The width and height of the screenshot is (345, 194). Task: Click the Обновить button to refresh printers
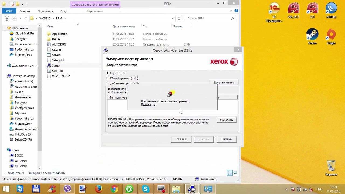(226, 120)
